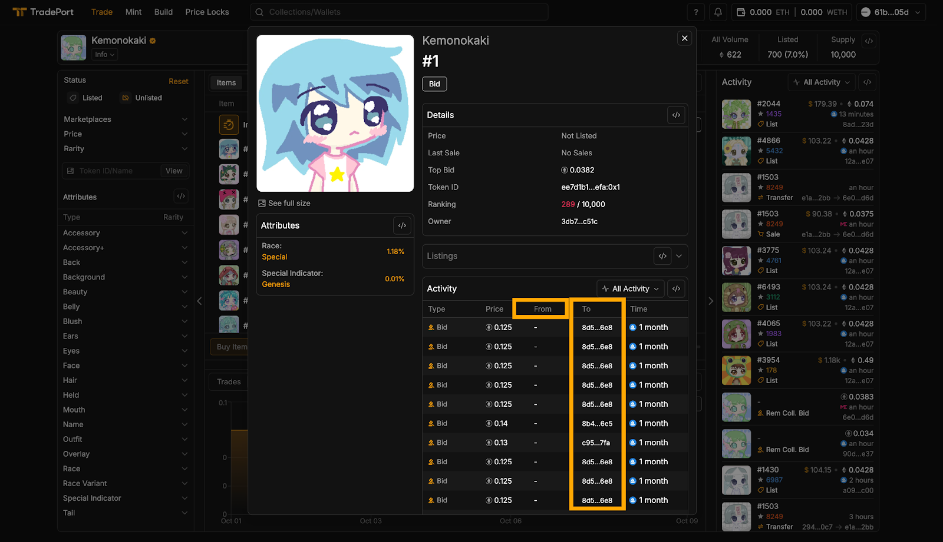Image resolution: width=943 pixels, height=542 pixels.
Task: Toggle the Listed status filter
Action: 86,98
